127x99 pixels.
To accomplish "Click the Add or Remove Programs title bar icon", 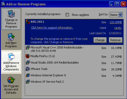I will coord(3,4).
